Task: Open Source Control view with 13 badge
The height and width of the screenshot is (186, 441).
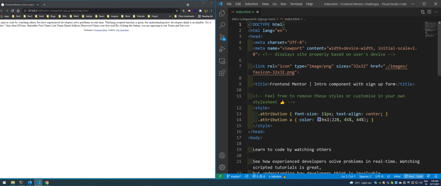Action: [222, 37]
